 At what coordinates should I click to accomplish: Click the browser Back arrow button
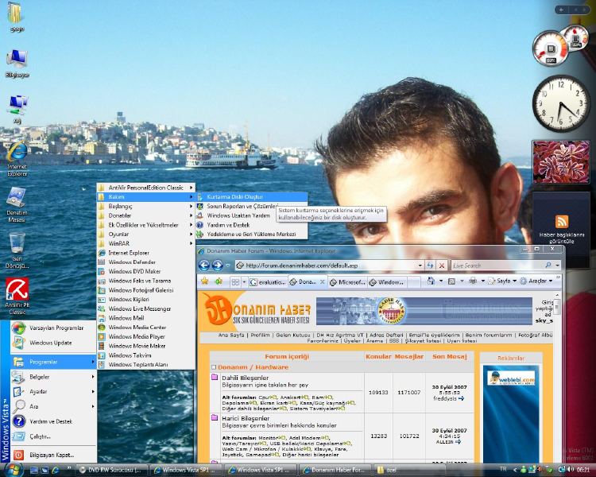tap(204, 265)
